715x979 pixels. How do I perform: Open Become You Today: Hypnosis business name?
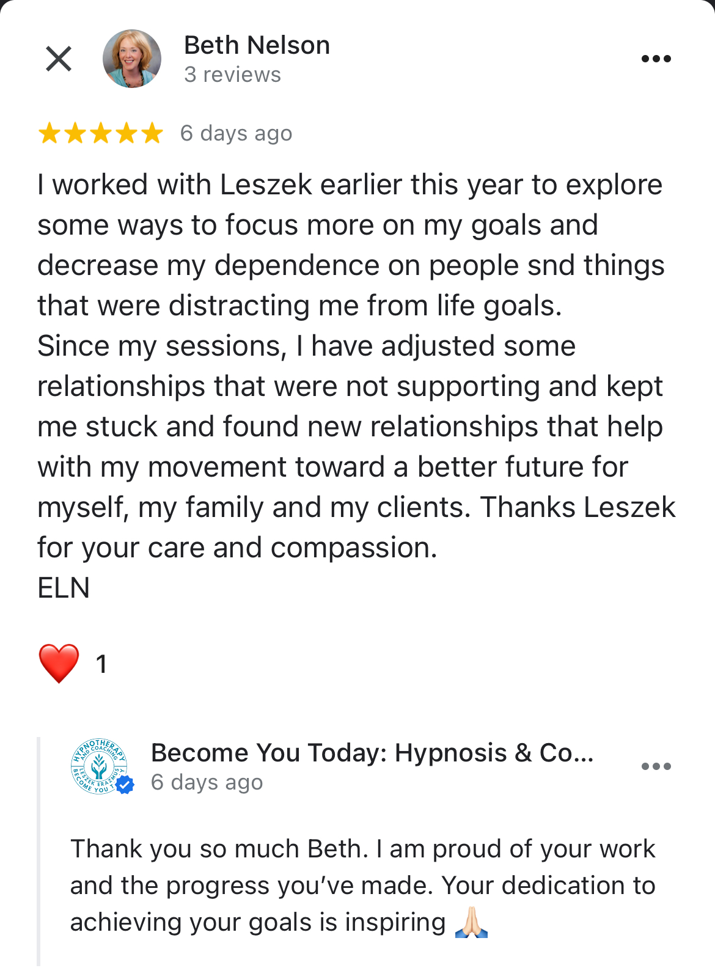[372, 753]
